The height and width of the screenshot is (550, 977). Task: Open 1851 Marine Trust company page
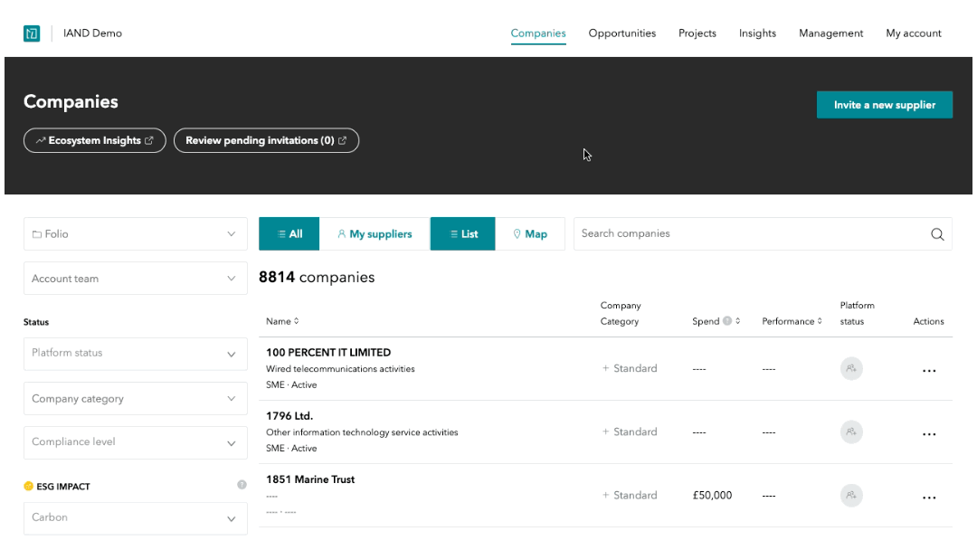tap(310, 479)
